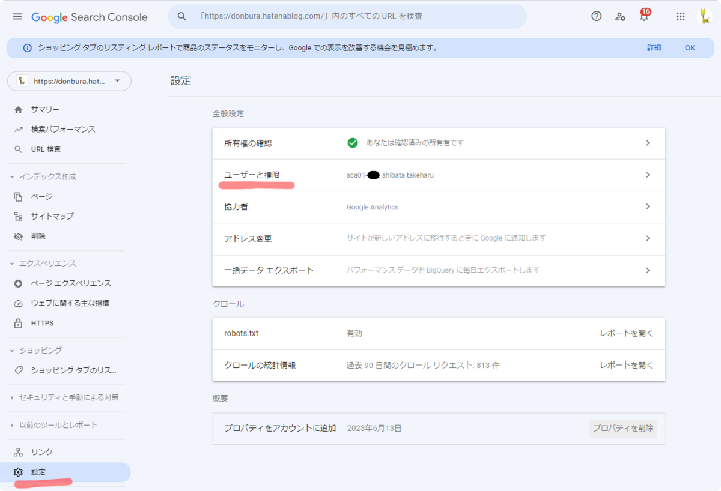Image resolution: width=721 pixels, height=491 pixels.
Task: Open クロールの統計情報 レポートを開く link
Action: (626, 365)
